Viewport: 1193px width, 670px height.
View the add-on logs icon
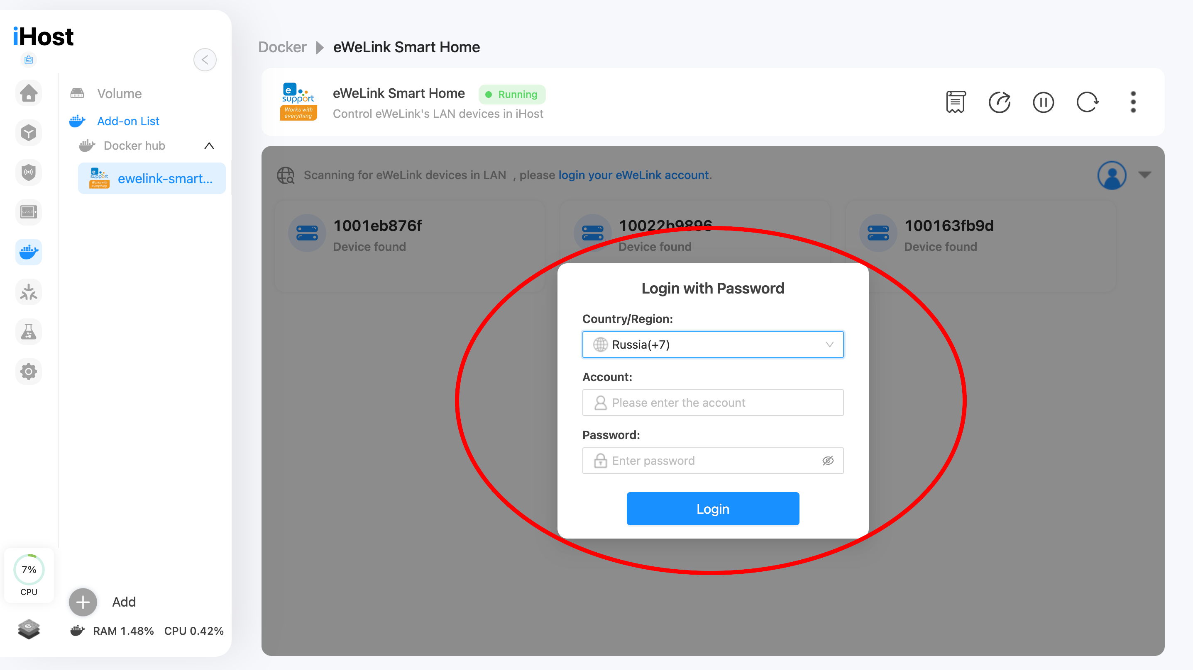coord(956,102)
